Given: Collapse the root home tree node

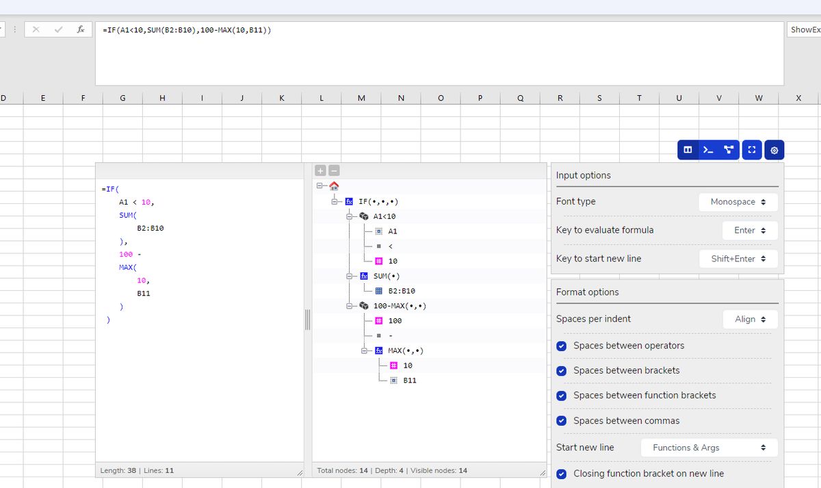Looking at the screenshot, I should pos(320,185).
